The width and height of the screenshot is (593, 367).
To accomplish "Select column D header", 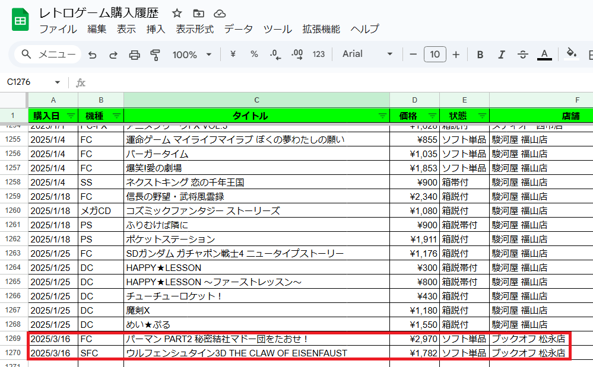I will 414,100.
